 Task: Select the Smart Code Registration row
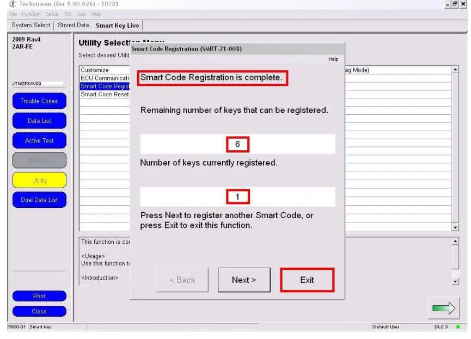[105, 86]
